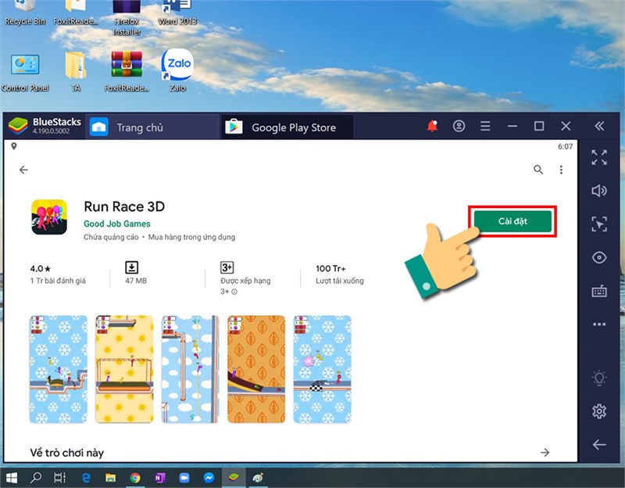Click the Play Store search icon
625x488 pixels.
(538, 170)
